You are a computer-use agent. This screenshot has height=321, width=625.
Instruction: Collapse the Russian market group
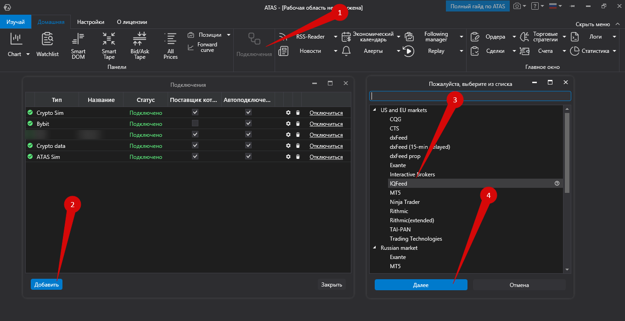[374, 248]
